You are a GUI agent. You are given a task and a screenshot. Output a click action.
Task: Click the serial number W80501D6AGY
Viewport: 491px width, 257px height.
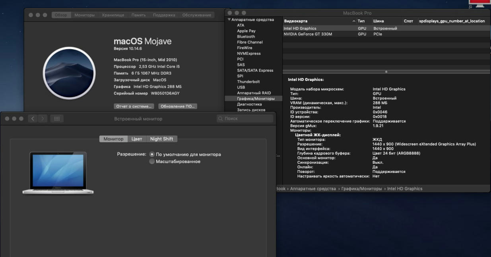click(165, 93)
